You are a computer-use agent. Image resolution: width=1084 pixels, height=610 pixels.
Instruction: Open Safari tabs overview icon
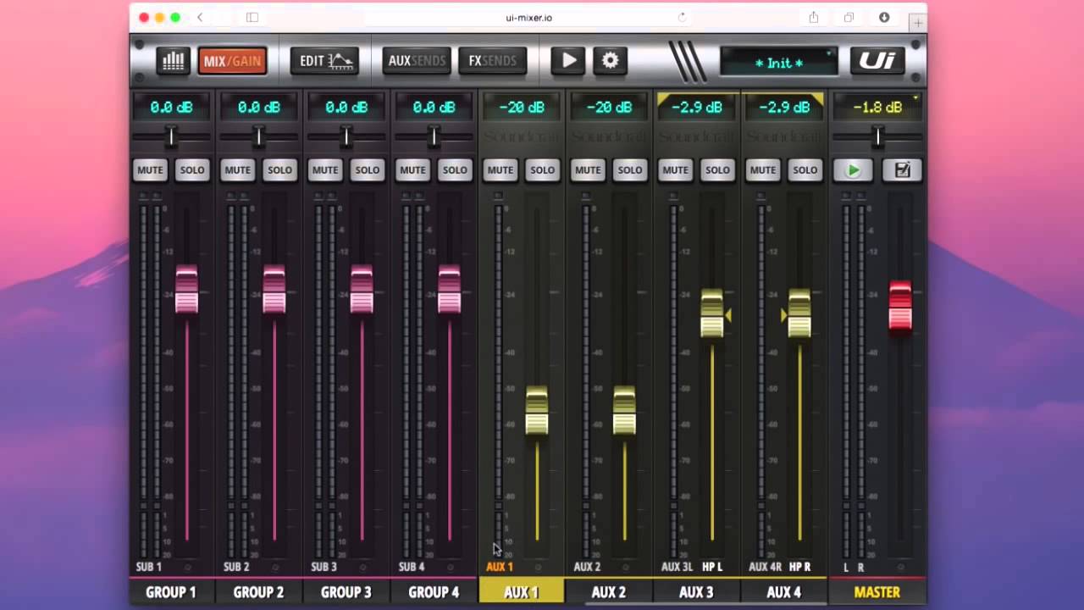tap(849, 17)
